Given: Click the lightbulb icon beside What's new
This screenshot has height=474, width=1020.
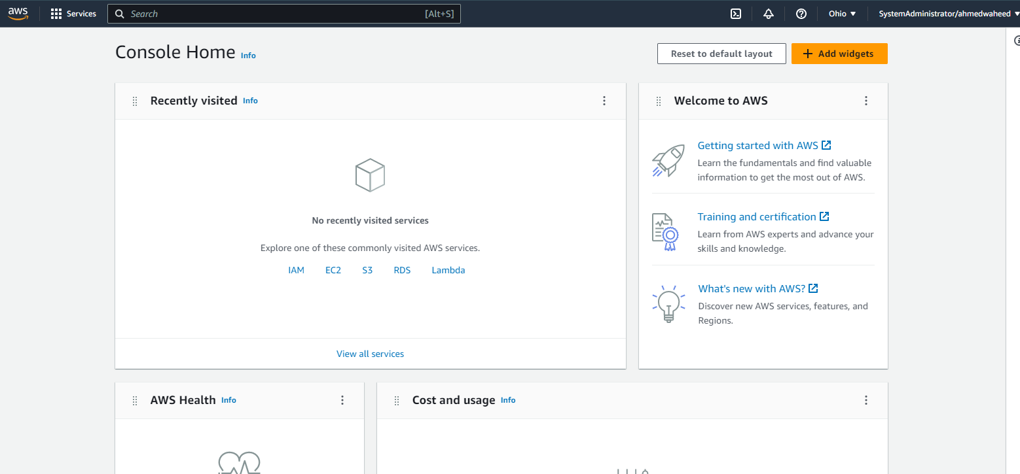Looking at the screenshot, I should tap(668, 303).
